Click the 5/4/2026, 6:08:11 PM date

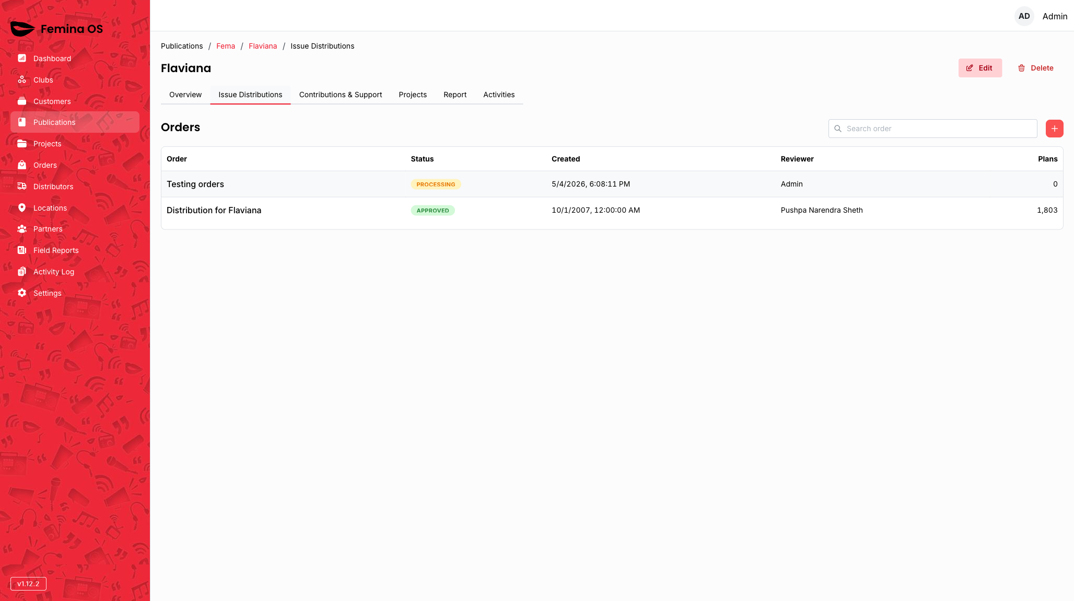pos(591,184)
